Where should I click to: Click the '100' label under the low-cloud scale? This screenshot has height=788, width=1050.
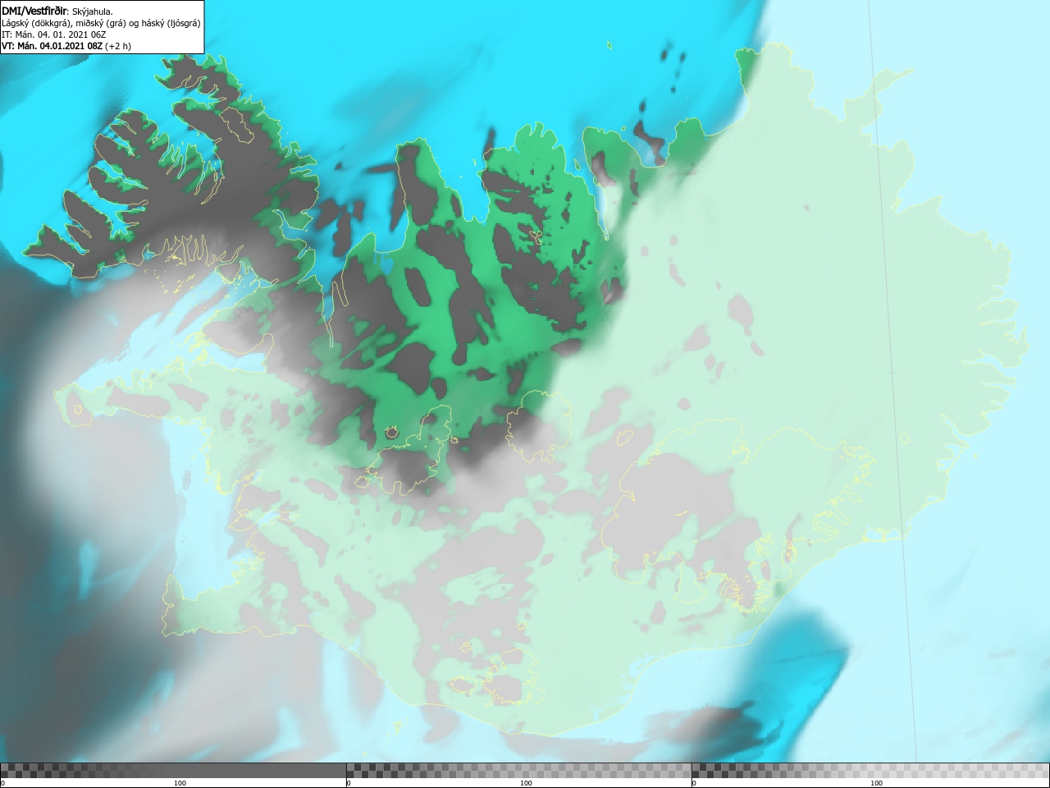180,783
